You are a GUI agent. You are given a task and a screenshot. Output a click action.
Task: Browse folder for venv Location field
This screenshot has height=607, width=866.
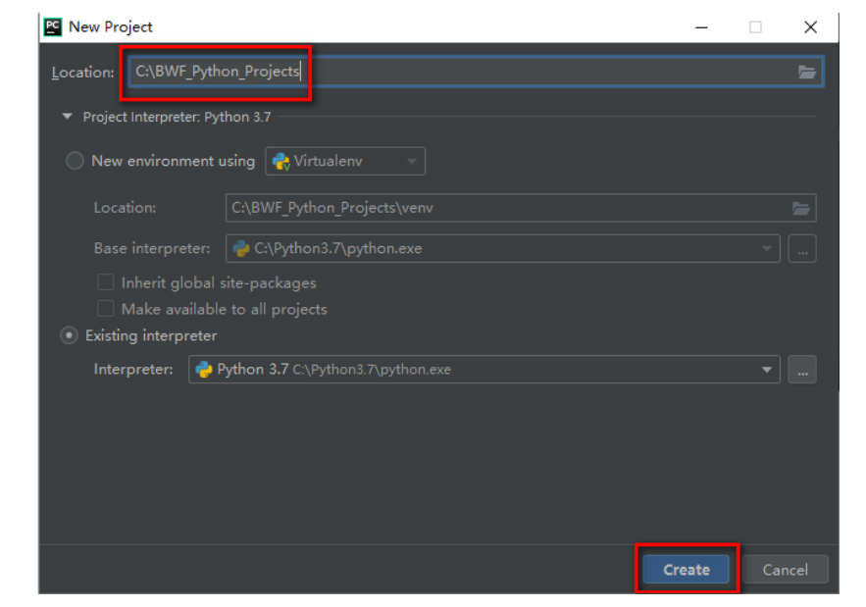click(x=801, y=208)
